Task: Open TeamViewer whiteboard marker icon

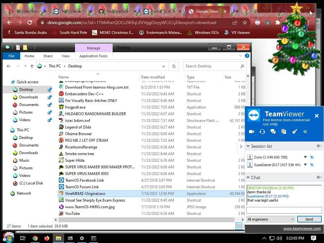Action: point(295,132)
